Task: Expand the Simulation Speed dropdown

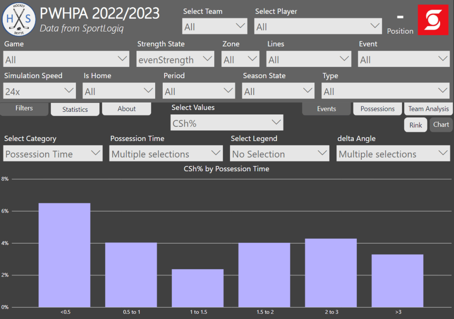Action: 40,91
